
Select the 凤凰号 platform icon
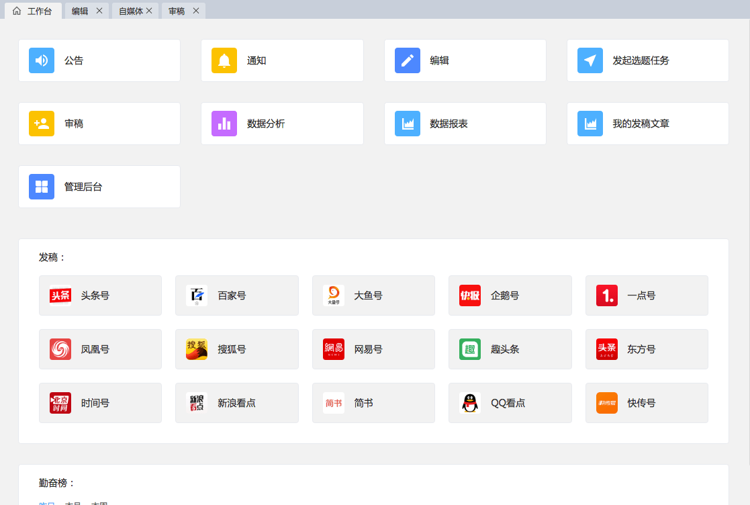pos(60,349)
